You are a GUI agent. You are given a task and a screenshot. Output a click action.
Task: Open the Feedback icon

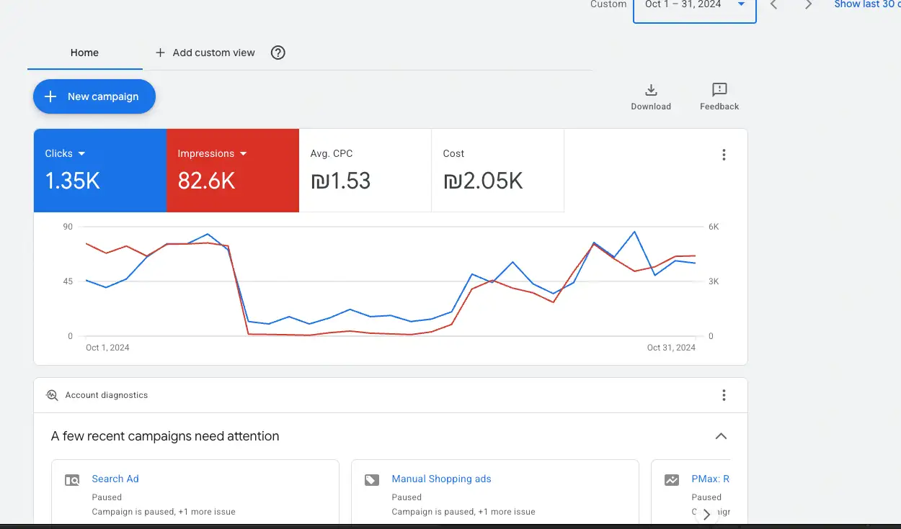coord(719,90)
